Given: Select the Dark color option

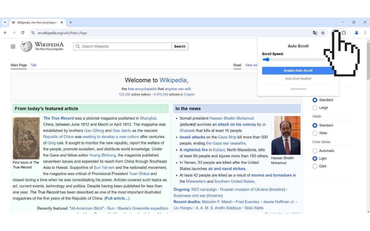Looking at the screenshot, I should coord(315,166).
